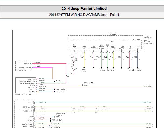Click the "WHT/YEL" wire color label
This screenshot has width=164, height=128.
pos(111,57)
